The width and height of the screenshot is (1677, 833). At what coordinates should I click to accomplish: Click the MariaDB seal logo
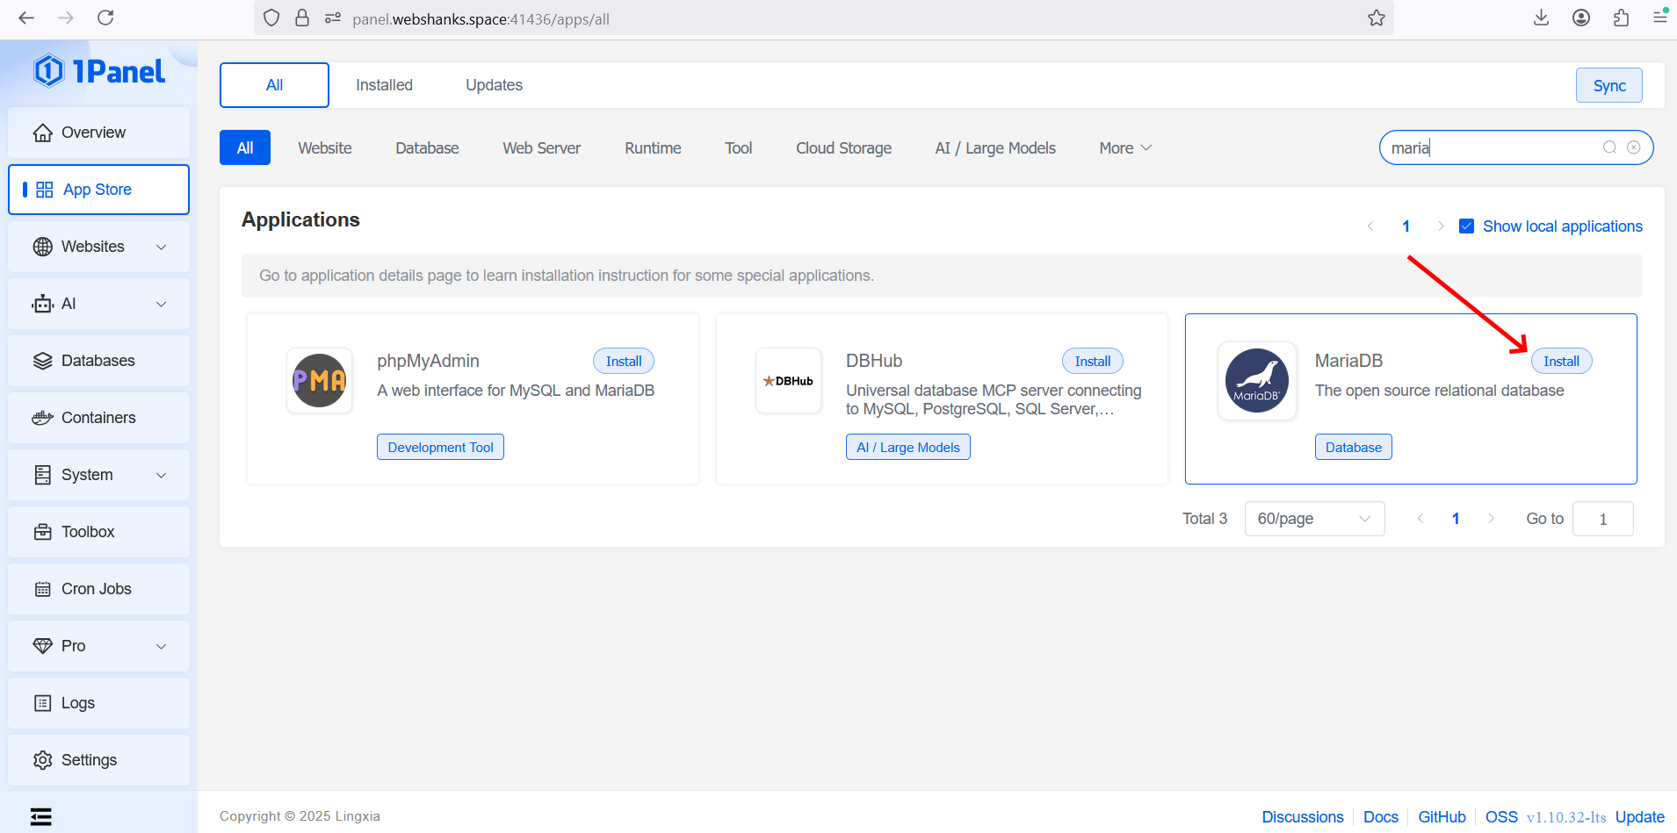click(x=1257, y=381)
